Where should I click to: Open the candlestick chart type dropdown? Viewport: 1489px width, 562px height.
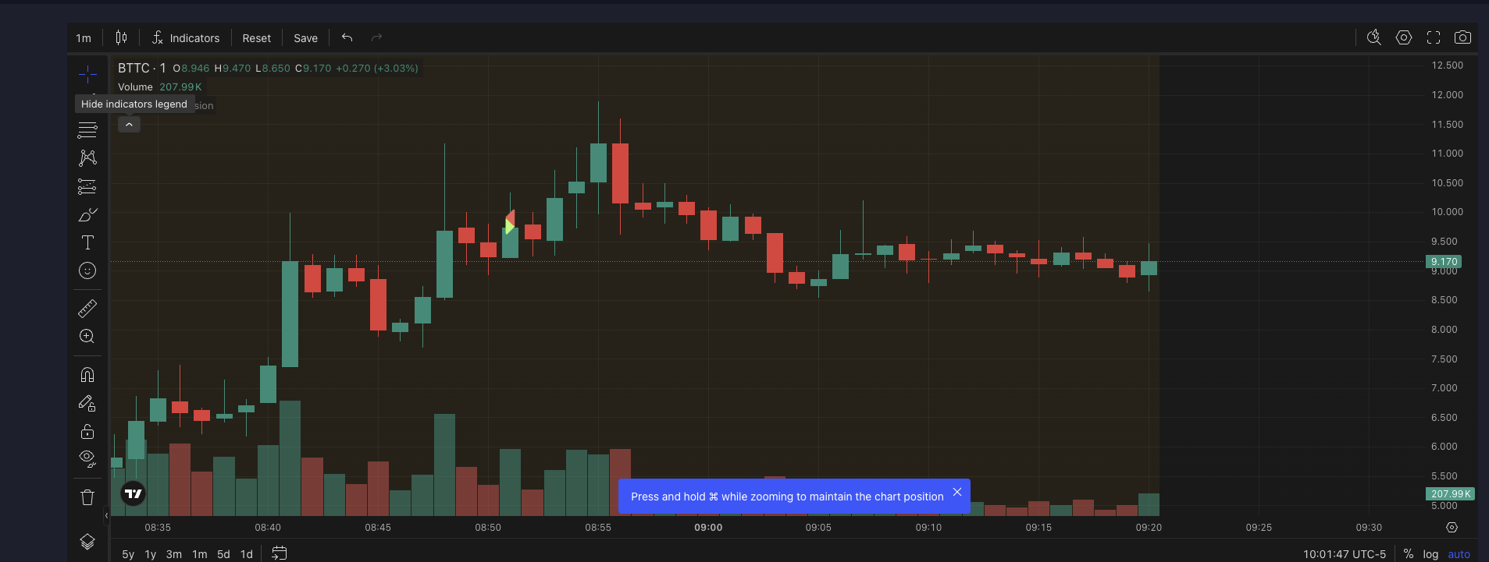(121, 37)
